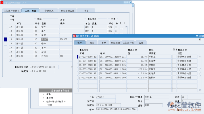Minimize the WIP 事务处理分配 window

point(196,36)
